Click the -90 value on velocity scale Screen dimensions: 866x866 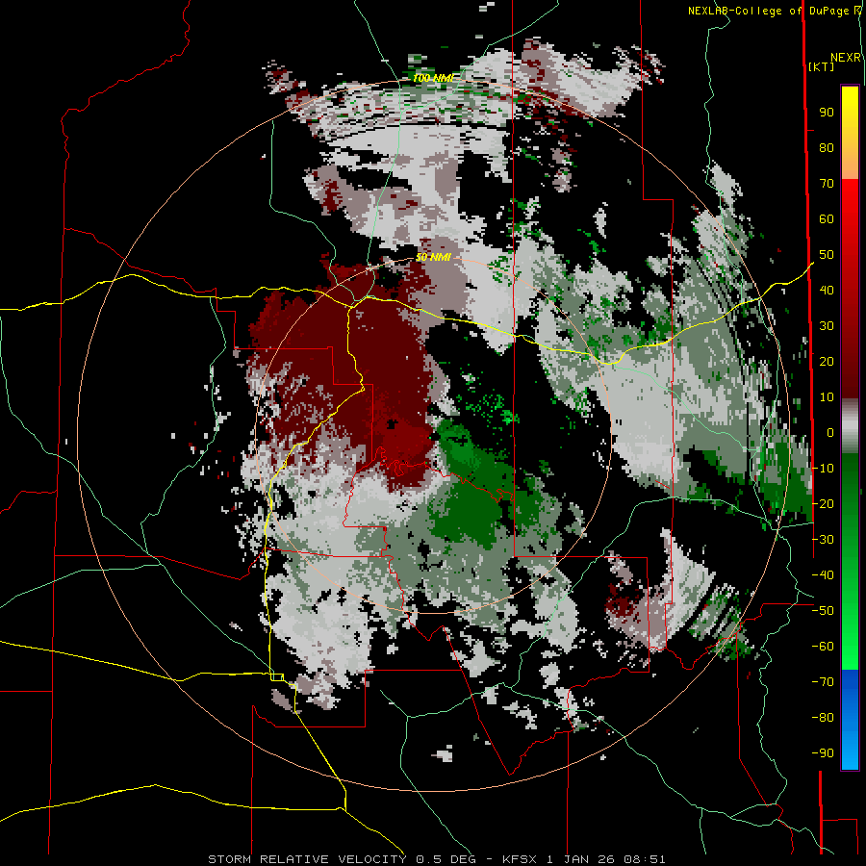click(x=823, y=752)
